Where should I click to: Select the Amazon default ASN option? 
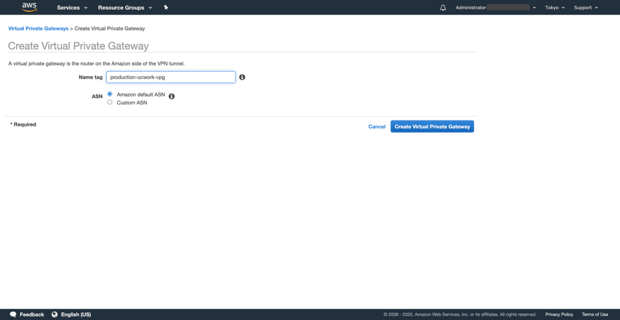pyautogui.click(x=110, y=94)
